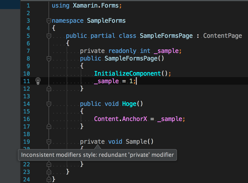Click 'SampleFormsPage' constructor name on line 8
The image size is (248, 183).
pos(131,58)
